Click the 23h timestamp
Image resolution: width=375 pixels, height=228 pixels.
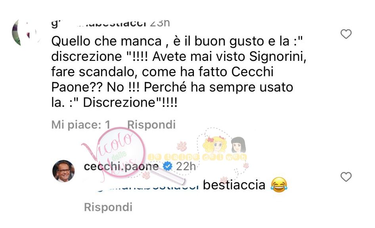pos(160,23)
